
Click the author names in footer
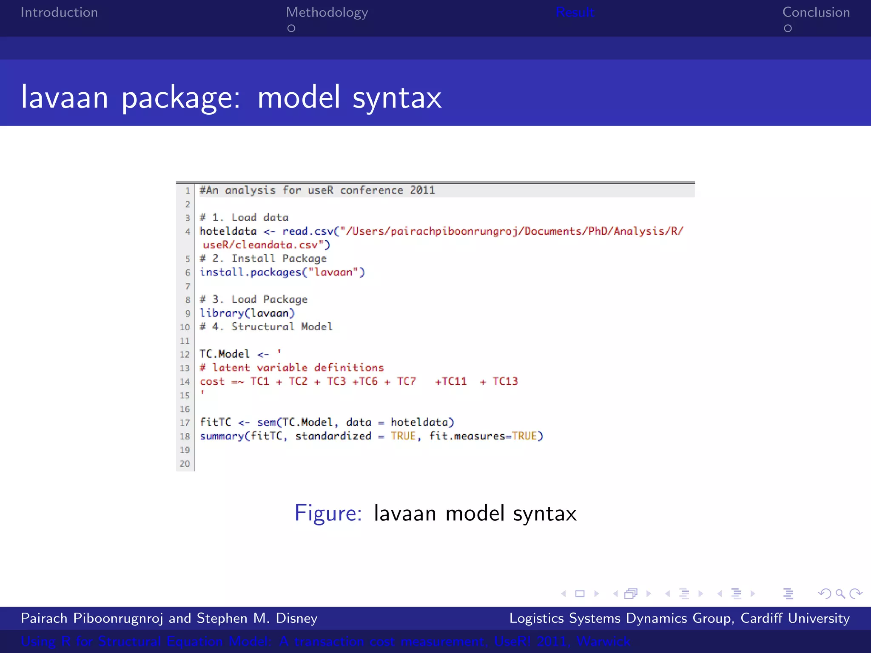[169, 618]
